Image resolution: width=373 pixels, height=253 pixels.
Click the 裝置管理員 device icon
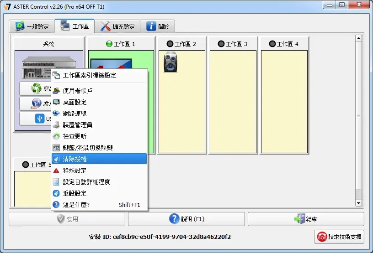click(x=56, y=125)
